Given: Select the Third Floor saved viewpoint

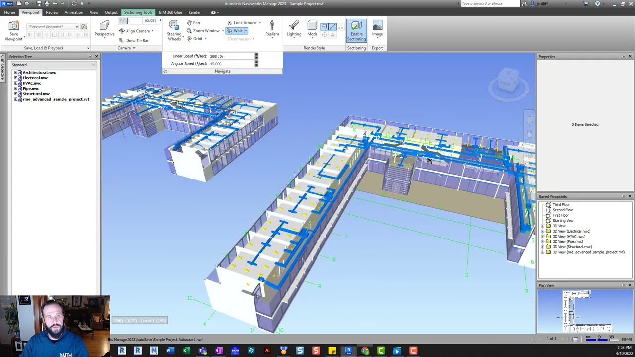Looking at the screenshot, I should point(561,205).
